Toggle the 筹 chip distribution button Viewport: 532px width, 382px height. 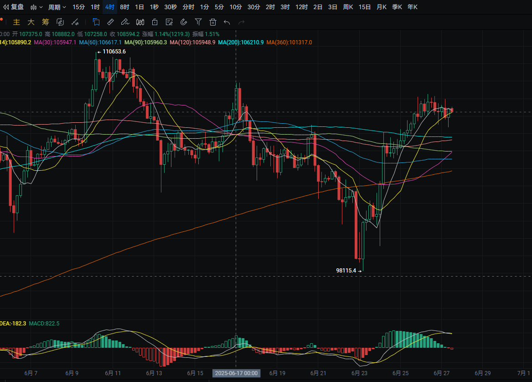(45, 22)
